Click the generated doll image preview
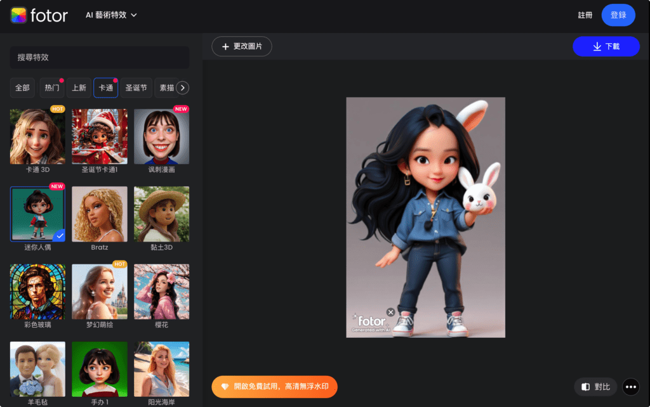 point(426,217)
